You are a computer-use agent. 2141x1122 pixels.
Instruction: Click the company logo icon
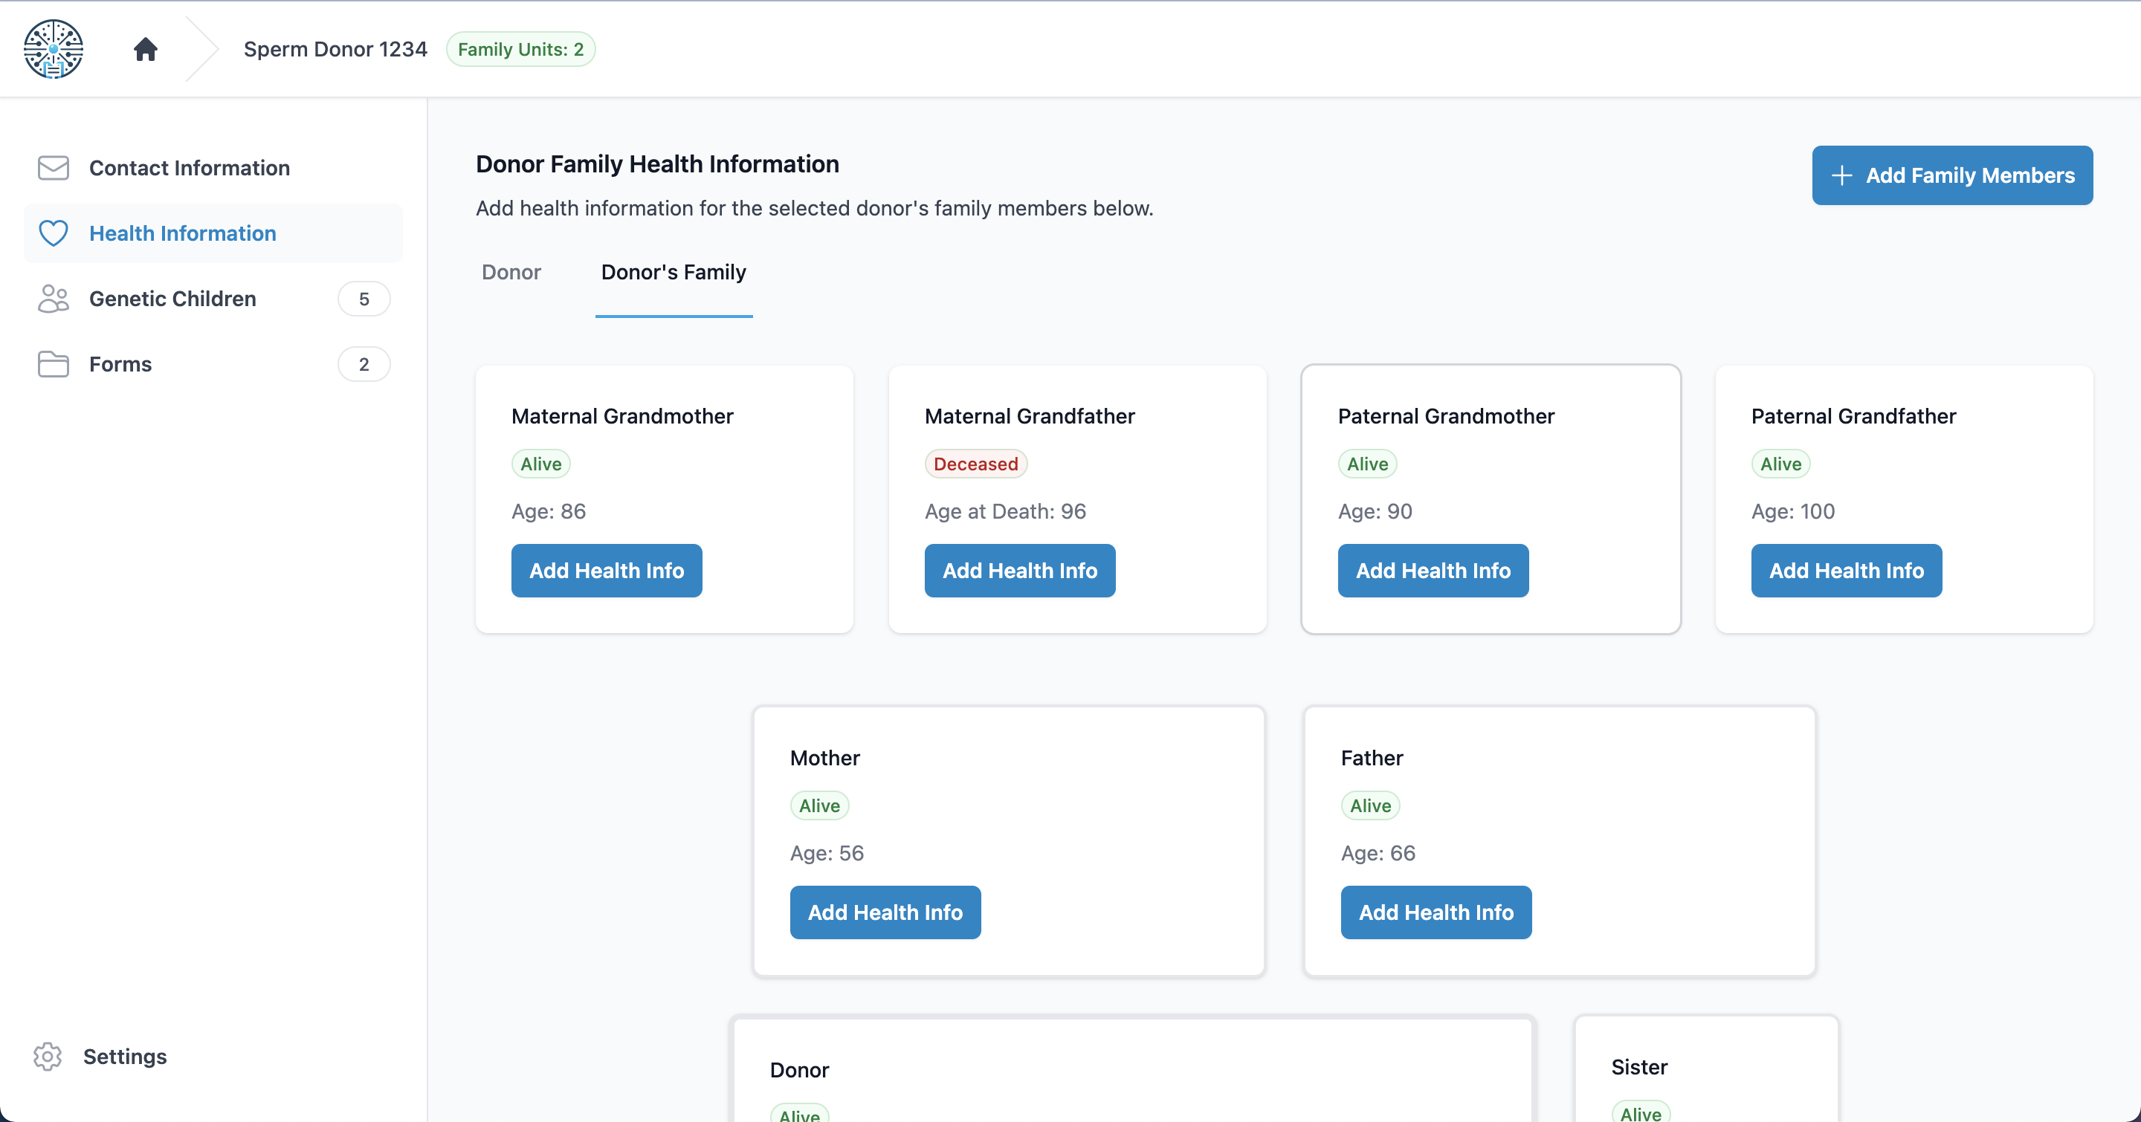52,48
